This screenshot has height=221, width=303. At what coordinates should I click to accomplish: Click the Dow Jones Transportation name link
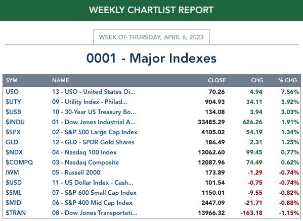click(95, 213)
